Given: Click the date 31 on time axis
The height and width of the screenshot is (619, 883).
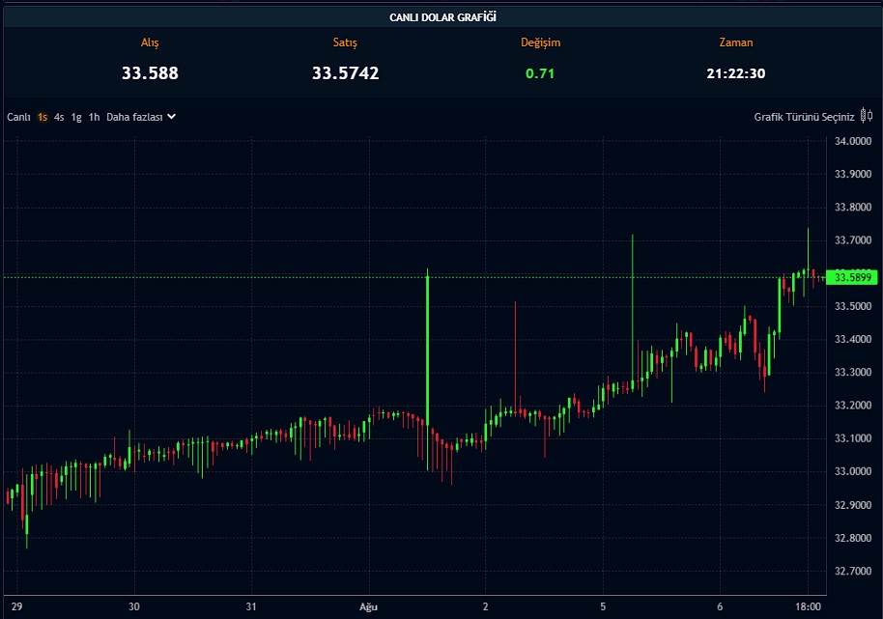Looking at the screenshot, I should [251, 606].
